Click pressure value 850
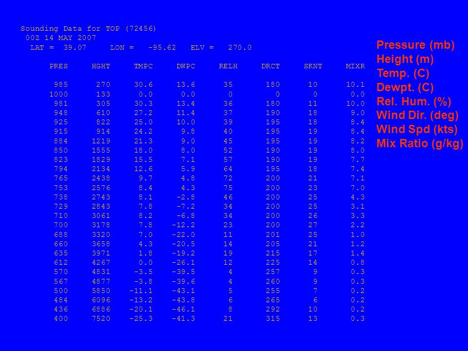Viewport: 468px width, 351px height. coord(61,150)
